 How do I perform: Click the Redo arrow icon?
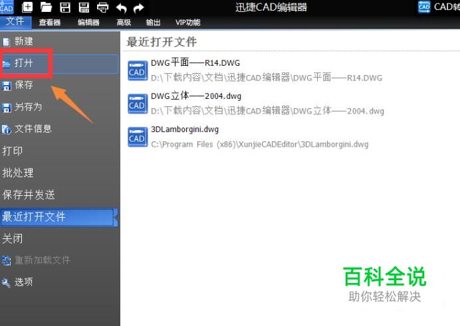pos(138,8)
